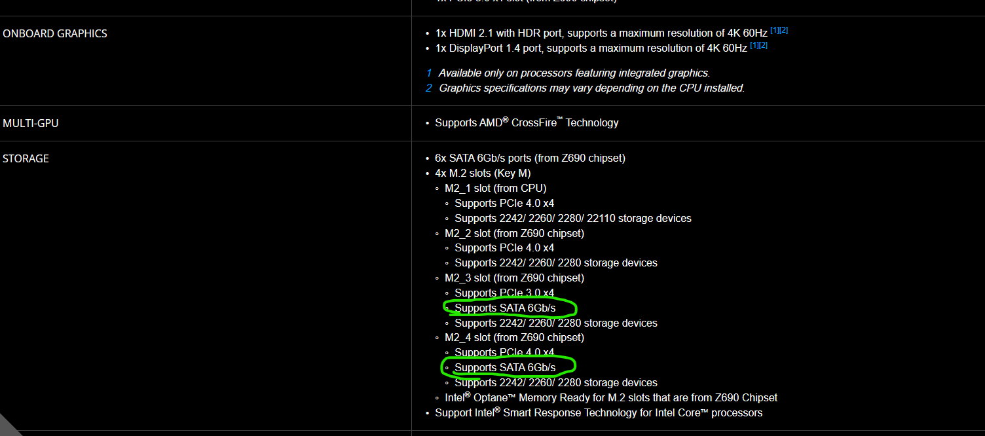Click the line listing 22110 storage devices
The height and width of the screenshot is (436, 985).
pos(573,219)
